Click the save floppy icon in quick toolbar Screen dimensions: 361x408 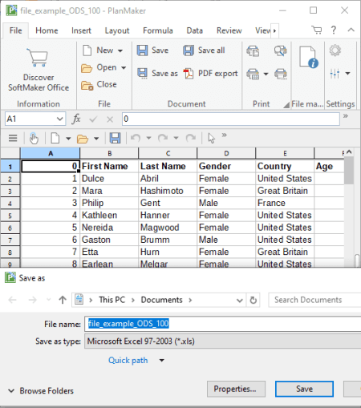point(115,138)
